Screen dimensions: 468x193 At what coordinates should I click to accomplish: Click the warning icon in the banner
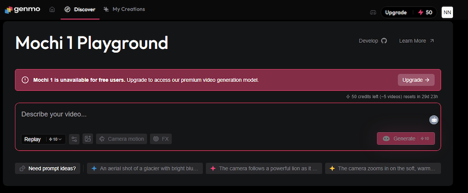click(x=25, y=80)
